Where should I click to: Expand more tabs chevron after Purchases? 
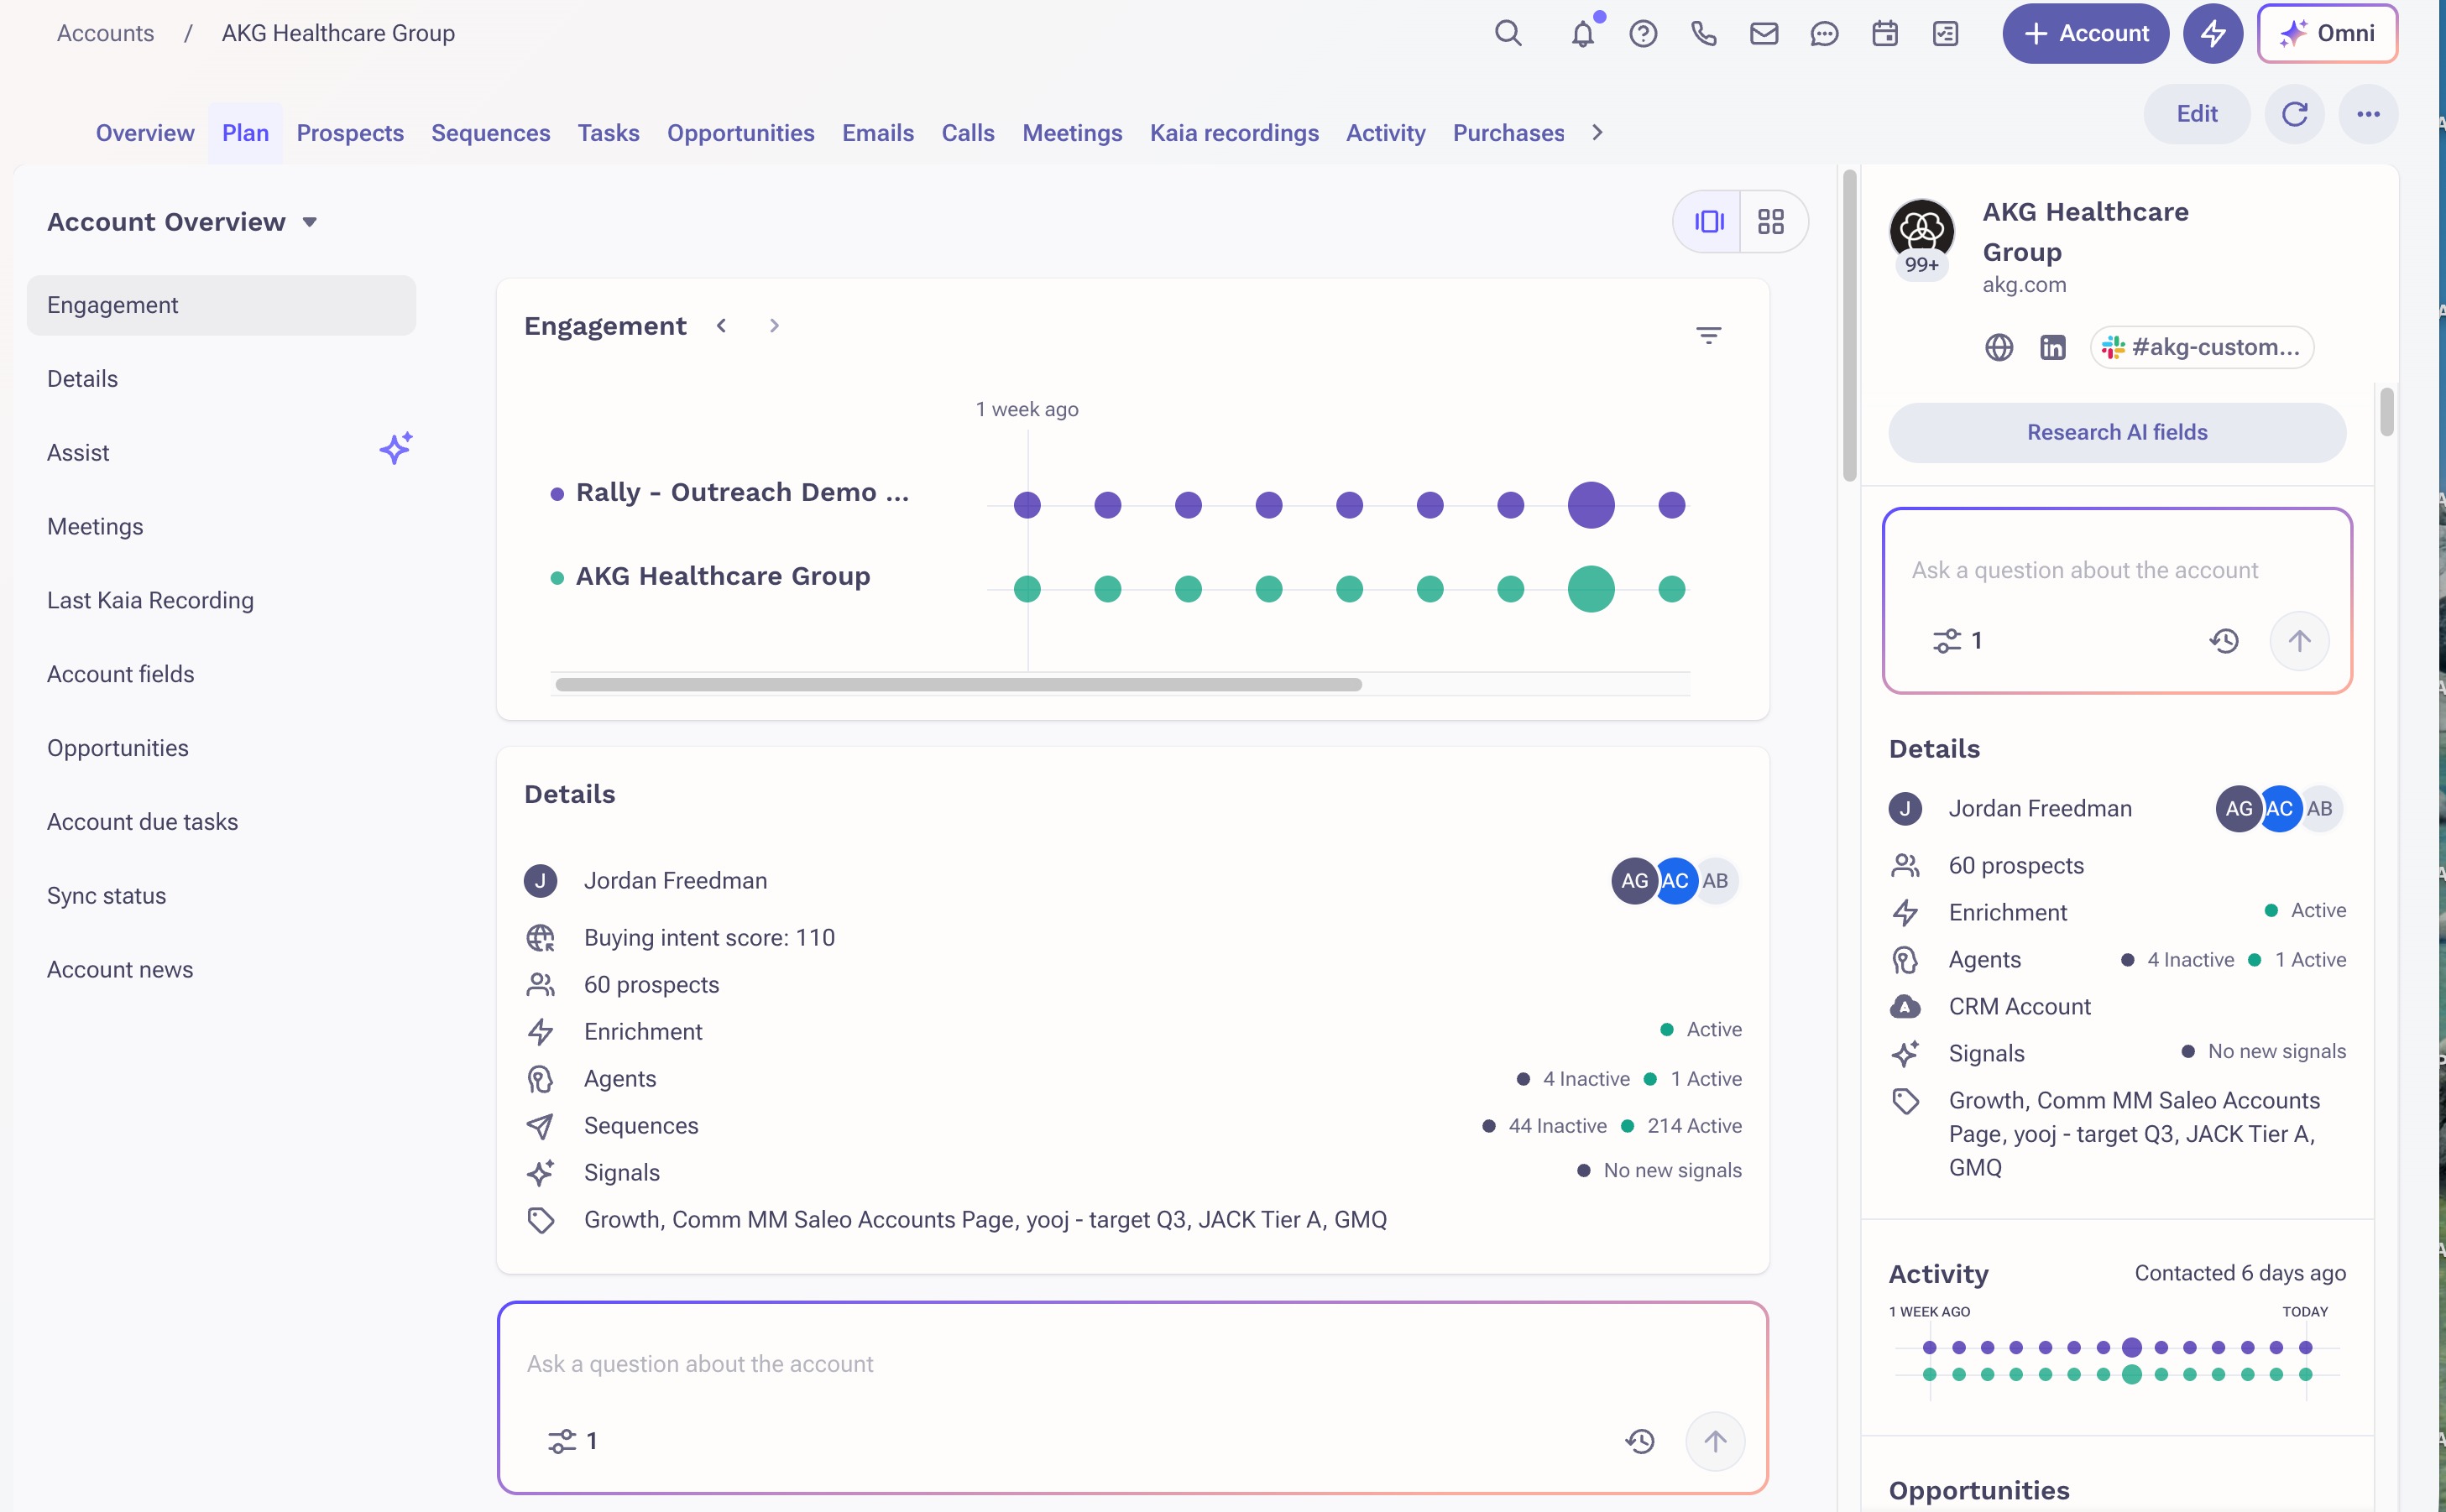1597,133
